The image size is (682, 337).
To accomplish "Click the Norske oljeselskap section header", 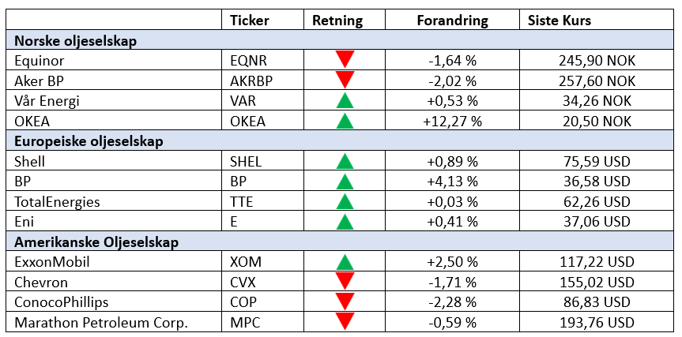I will click(x=76, y=41).
